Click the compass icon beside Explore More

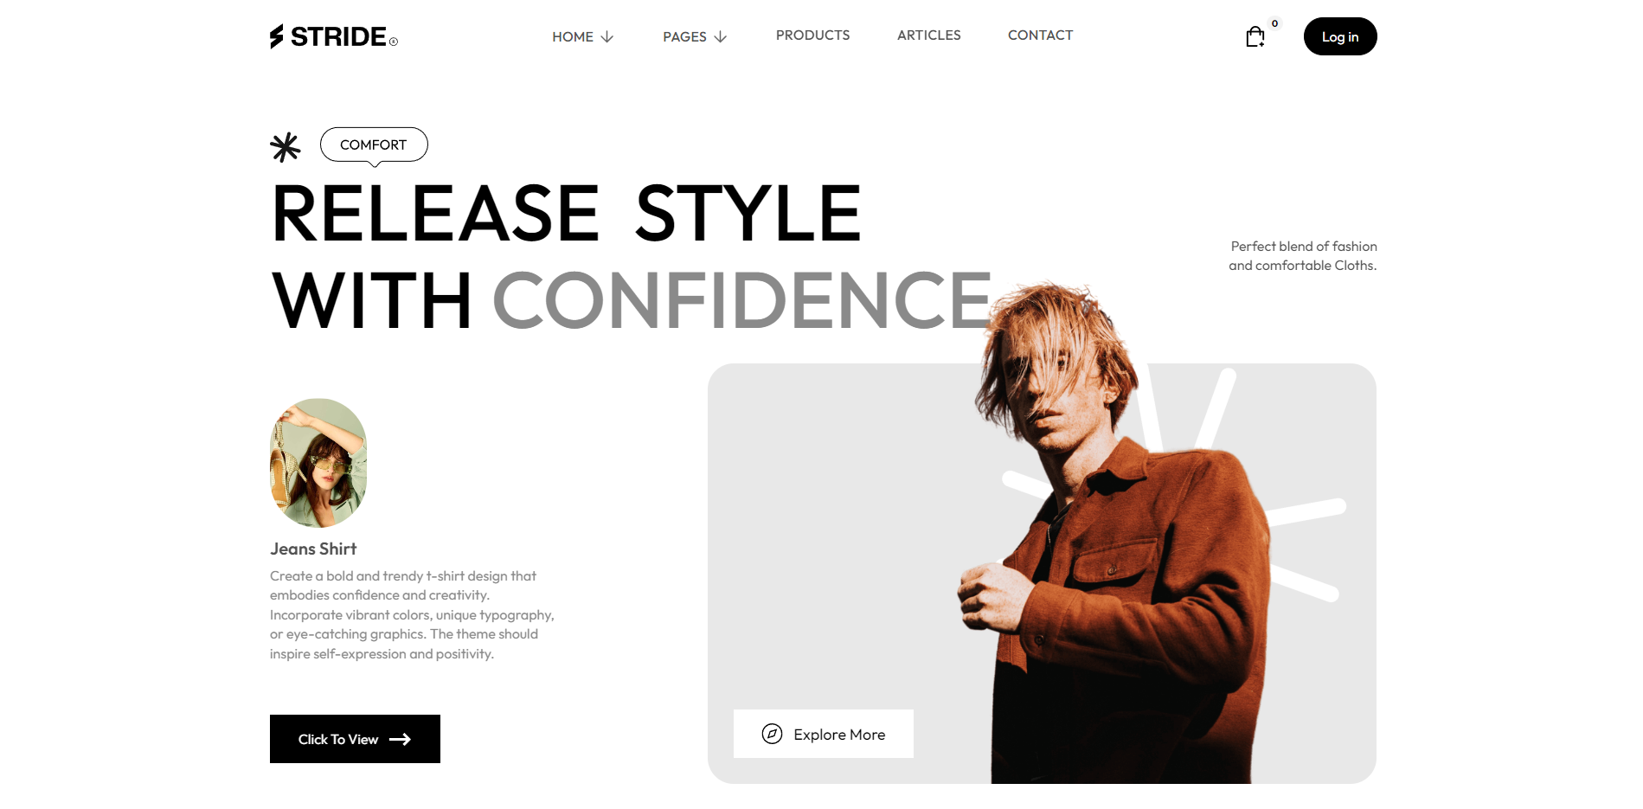click(772, 734)
